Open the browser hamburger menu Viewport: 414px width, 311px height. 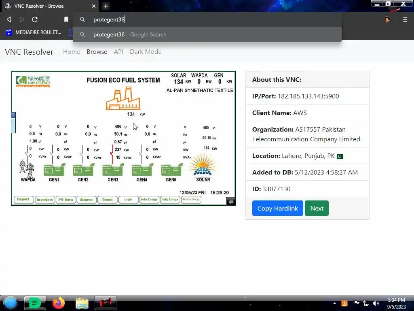405,19
